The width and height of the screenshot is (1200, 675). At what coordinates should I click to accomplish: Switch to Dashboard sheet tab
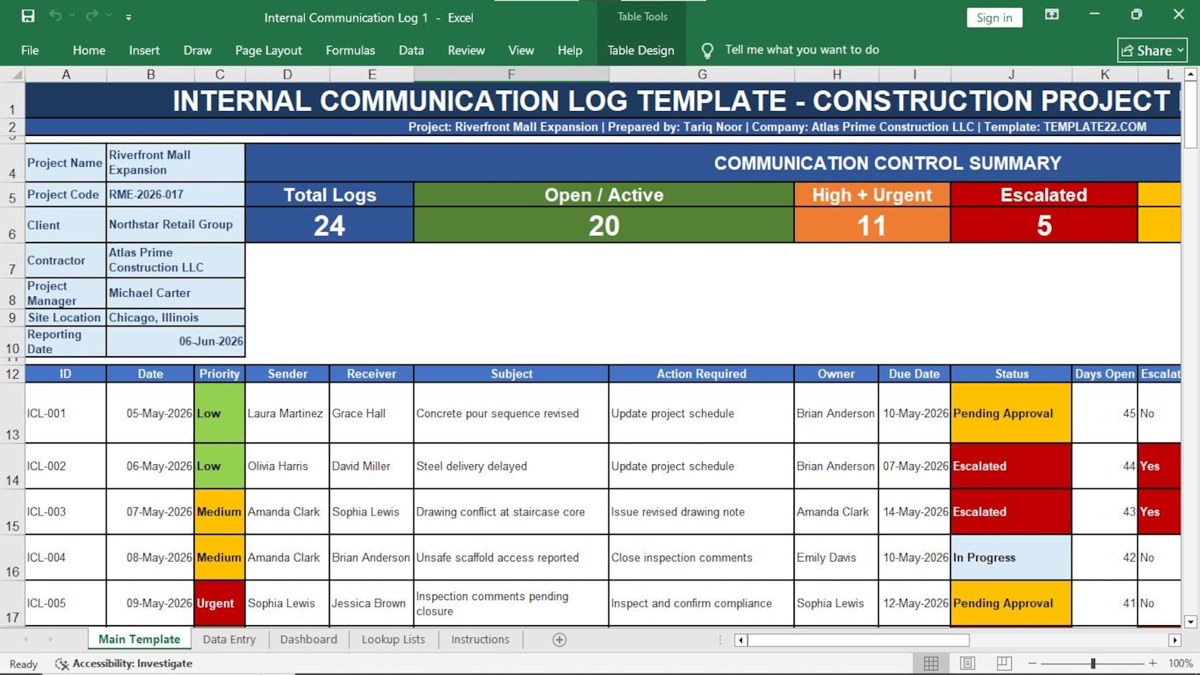coord(308,639)
